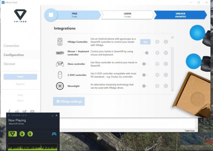Screen dimensions: 213x151
Task: Open the Reddit social icon
Action: point(17,111)
